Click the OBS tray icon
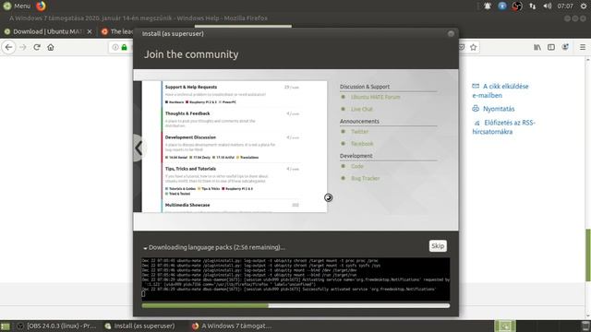The height and width of the screenshot is (332, 591). point(517,6)
